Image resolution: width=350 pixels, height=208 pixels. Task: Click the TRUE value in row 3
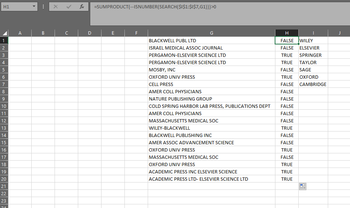pyautogui.click(x=287, y=55)
